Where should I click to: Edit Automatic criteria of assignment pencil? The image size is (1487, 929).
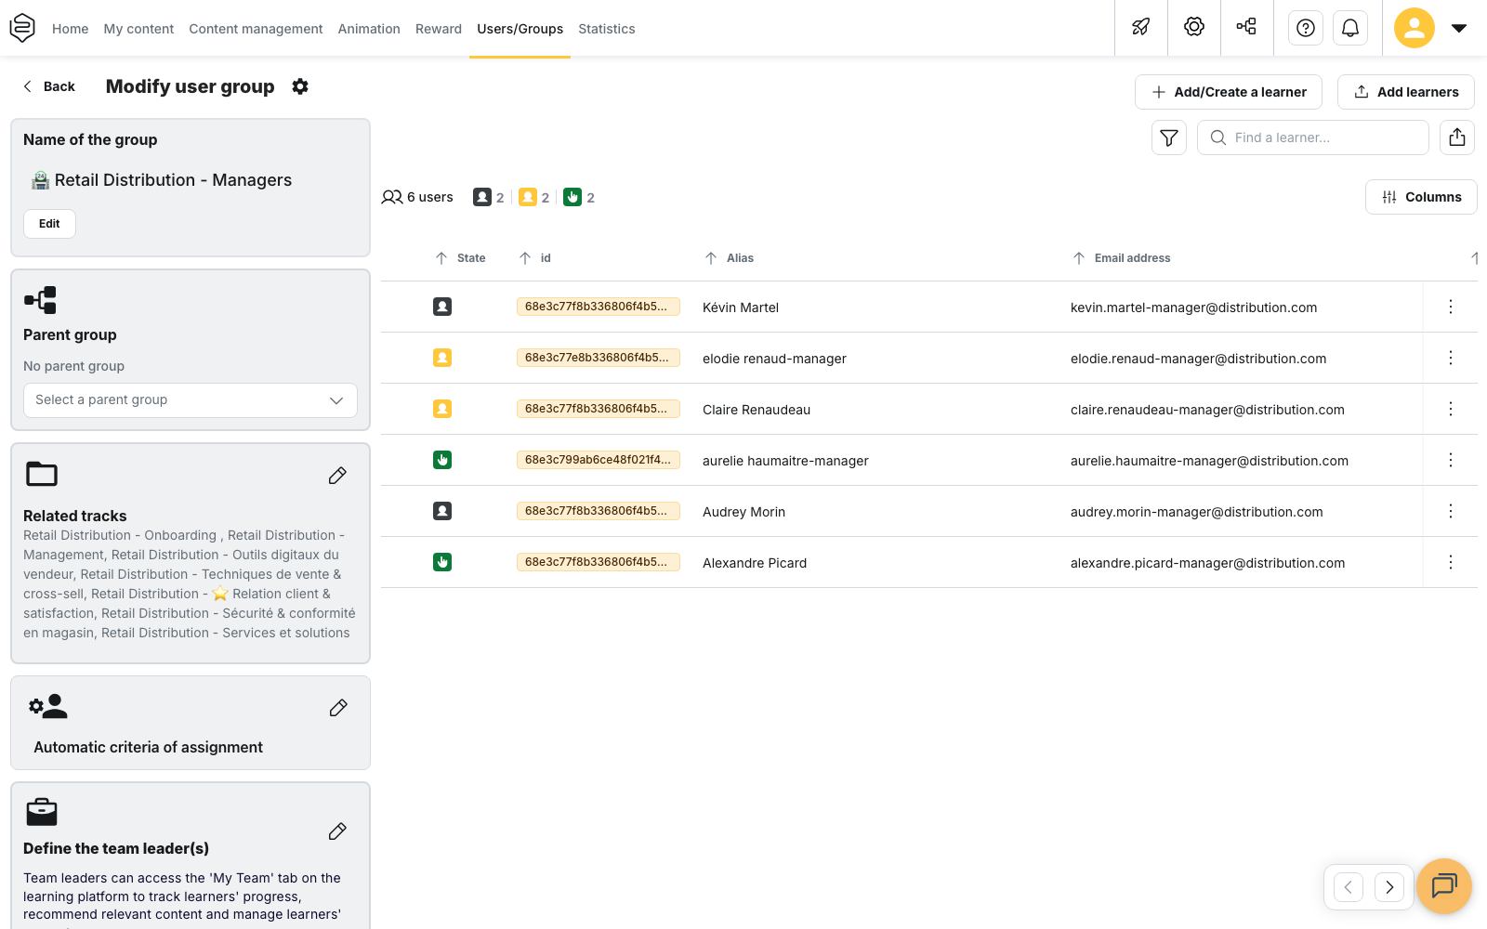click(338, 708)
